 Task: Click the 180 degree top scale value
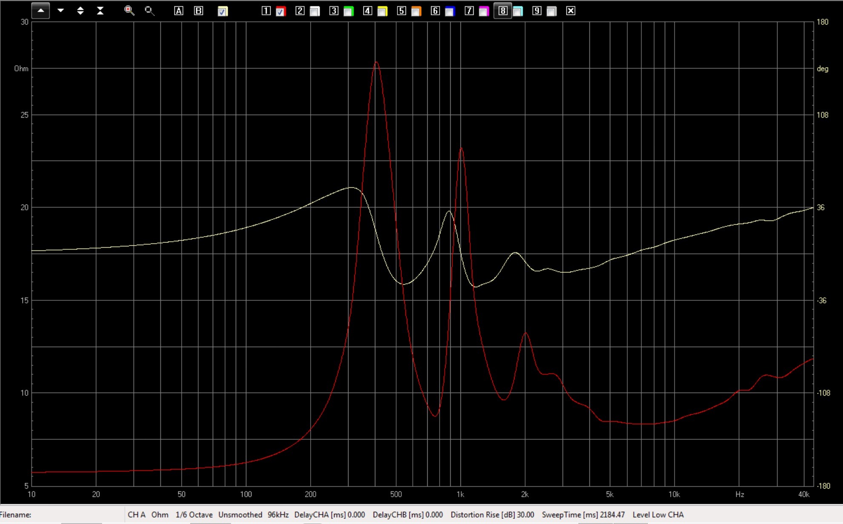823,22
